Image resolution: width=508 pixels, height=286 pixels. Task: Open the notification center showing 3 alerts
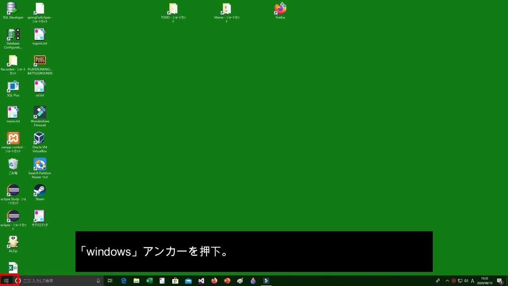point(500,280)
